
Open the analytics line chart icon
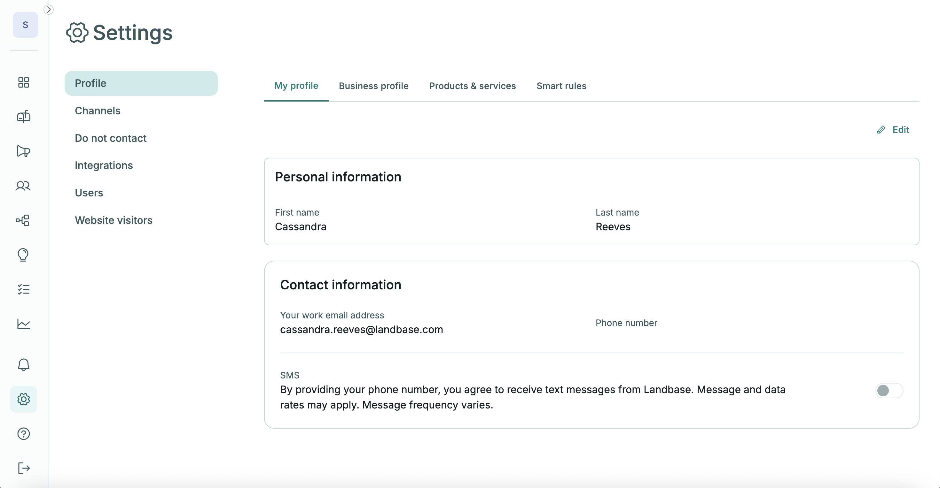[23, 324]
